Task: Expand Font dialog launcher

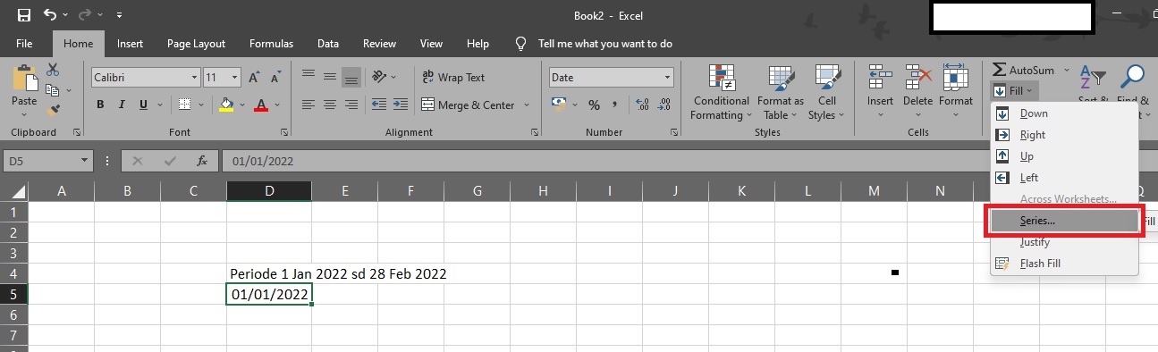Action: click(284, 132)
